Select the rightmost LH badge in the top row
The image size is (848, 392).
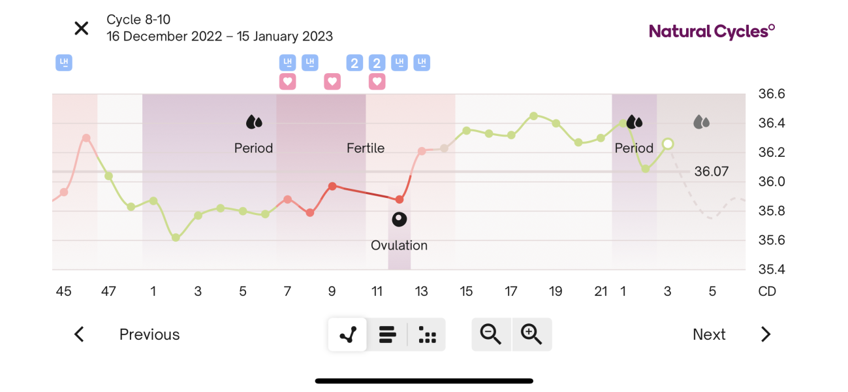(x=422, y=63)
